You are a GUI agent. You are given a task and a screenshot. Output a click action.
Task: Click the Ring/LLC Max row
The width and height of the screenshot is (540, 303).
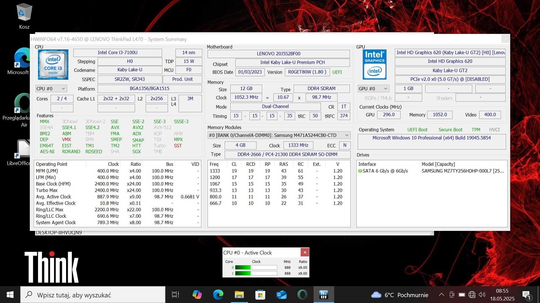pyautogui.click(x=118, y=210)
